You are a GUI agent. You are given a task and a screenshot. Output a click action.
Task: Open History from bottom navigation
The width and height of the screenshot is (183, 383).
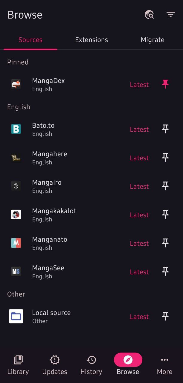(91, 365)
